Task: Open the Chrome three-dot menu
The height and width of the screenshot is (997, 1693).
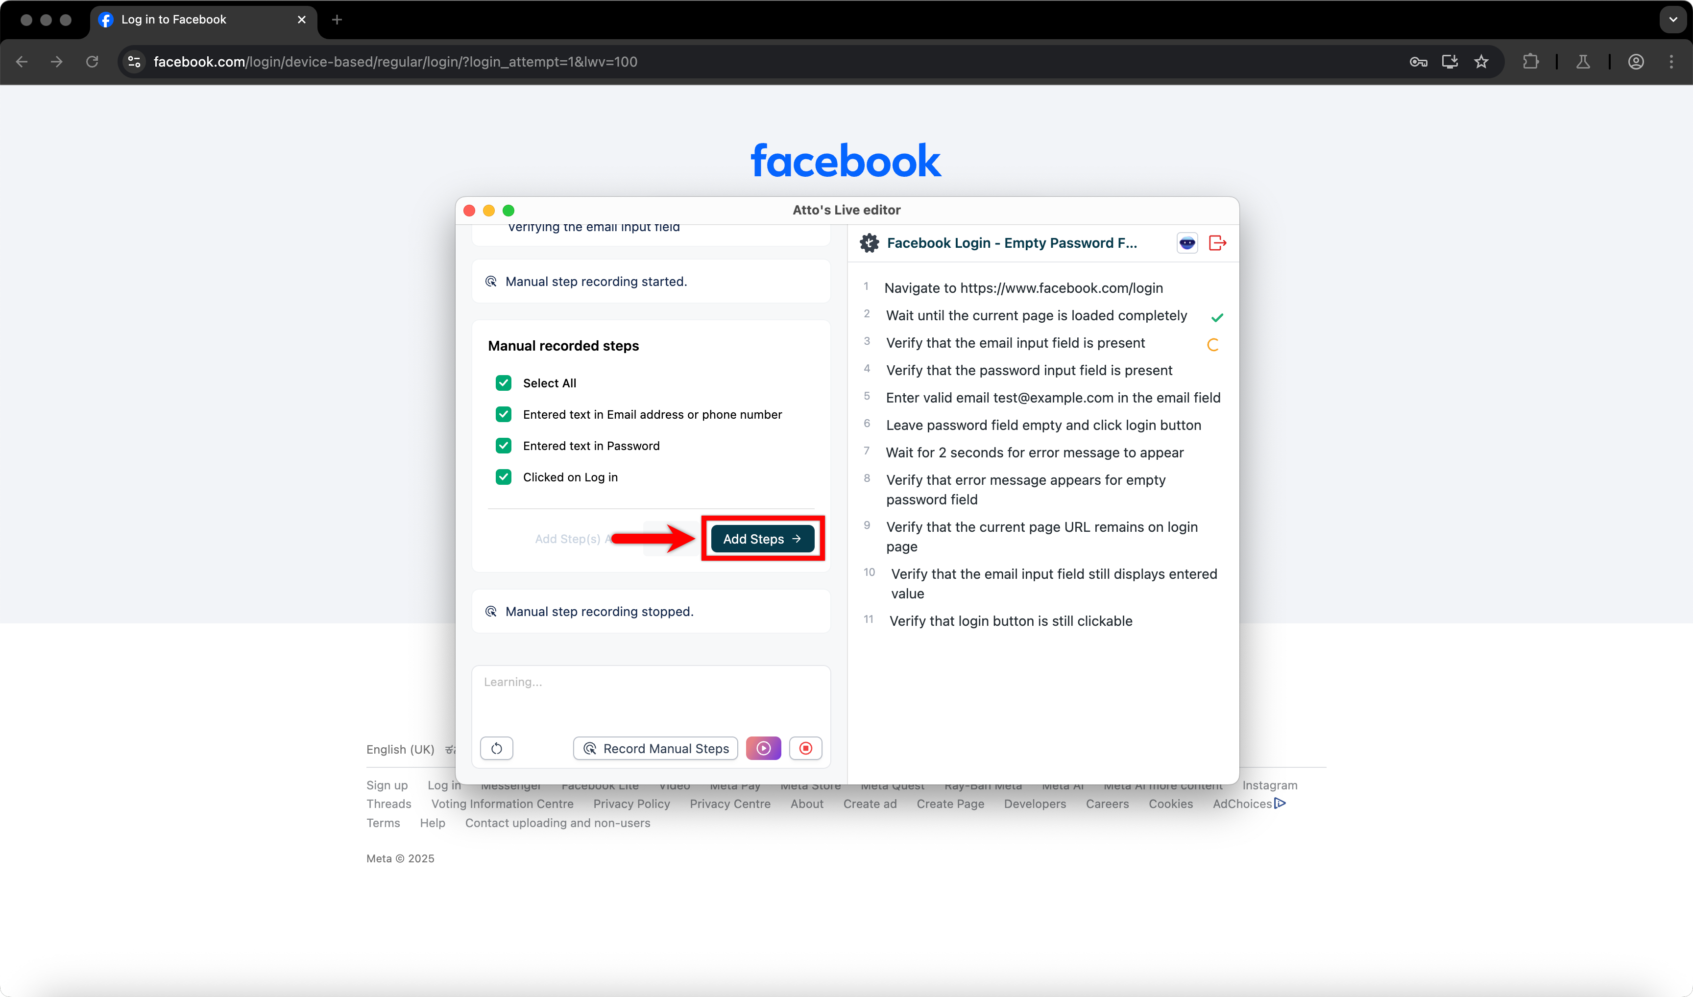Action: pos(1671,62)
